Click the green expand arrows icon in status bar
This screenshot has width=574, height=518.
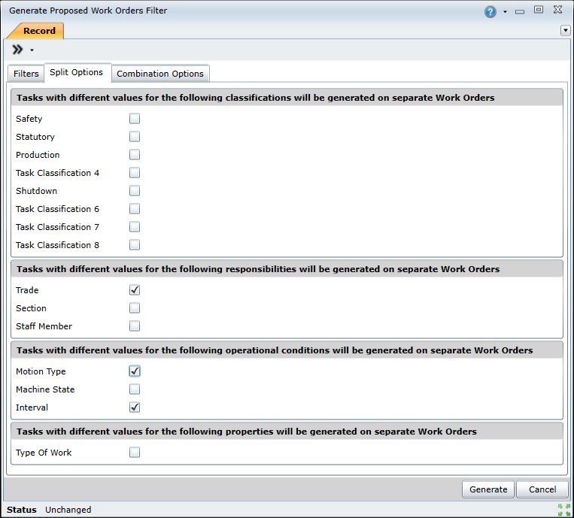(x=563, y=510)
